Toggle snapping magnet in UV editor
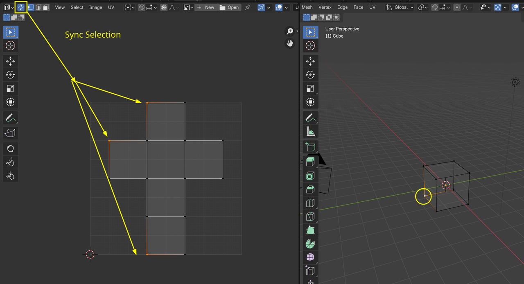The height and width of the screenshot is (284, 524). tap(141, 7)
